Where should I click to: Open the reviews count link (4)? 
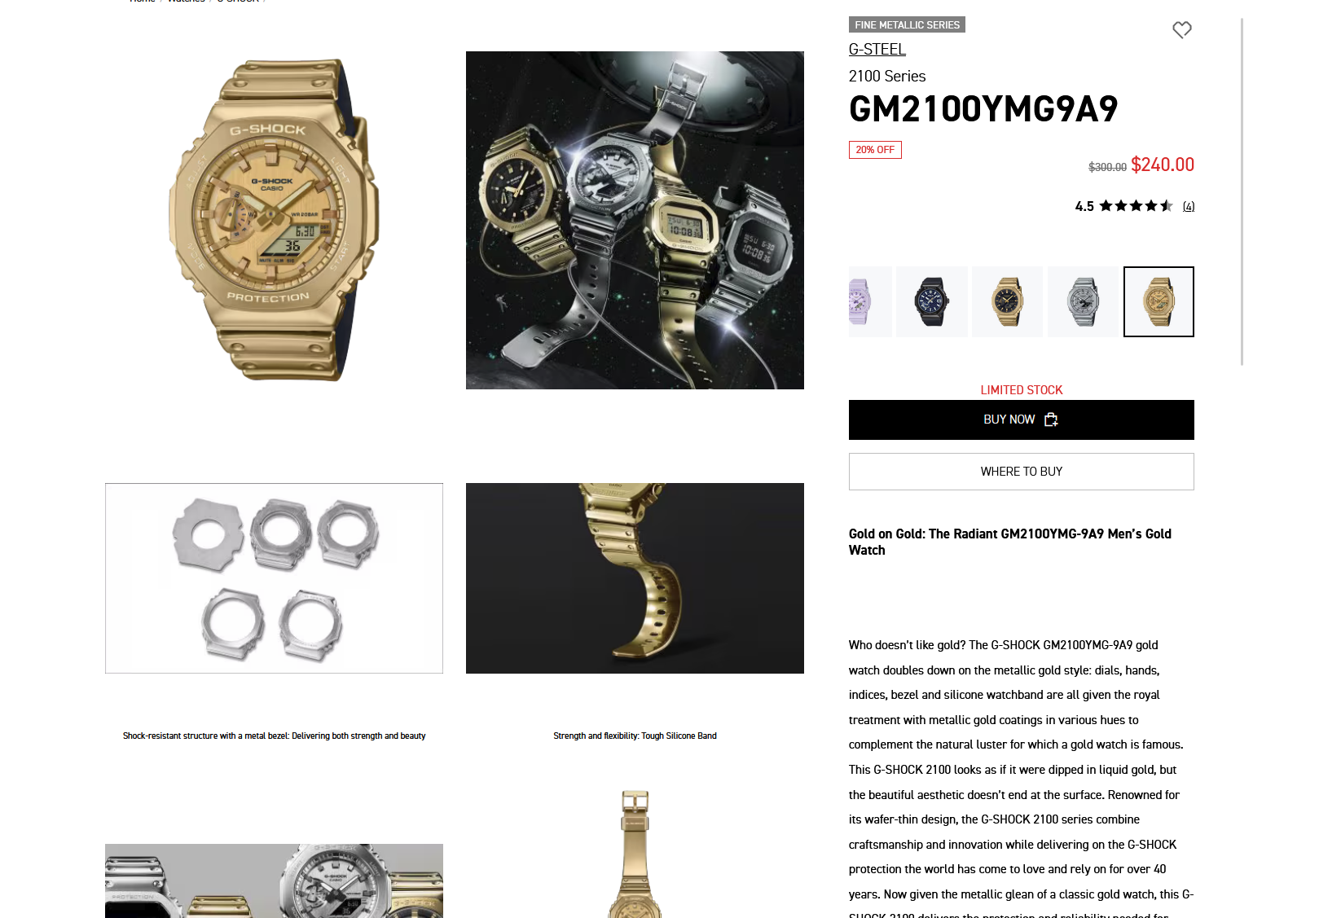tap(1189, 206)
